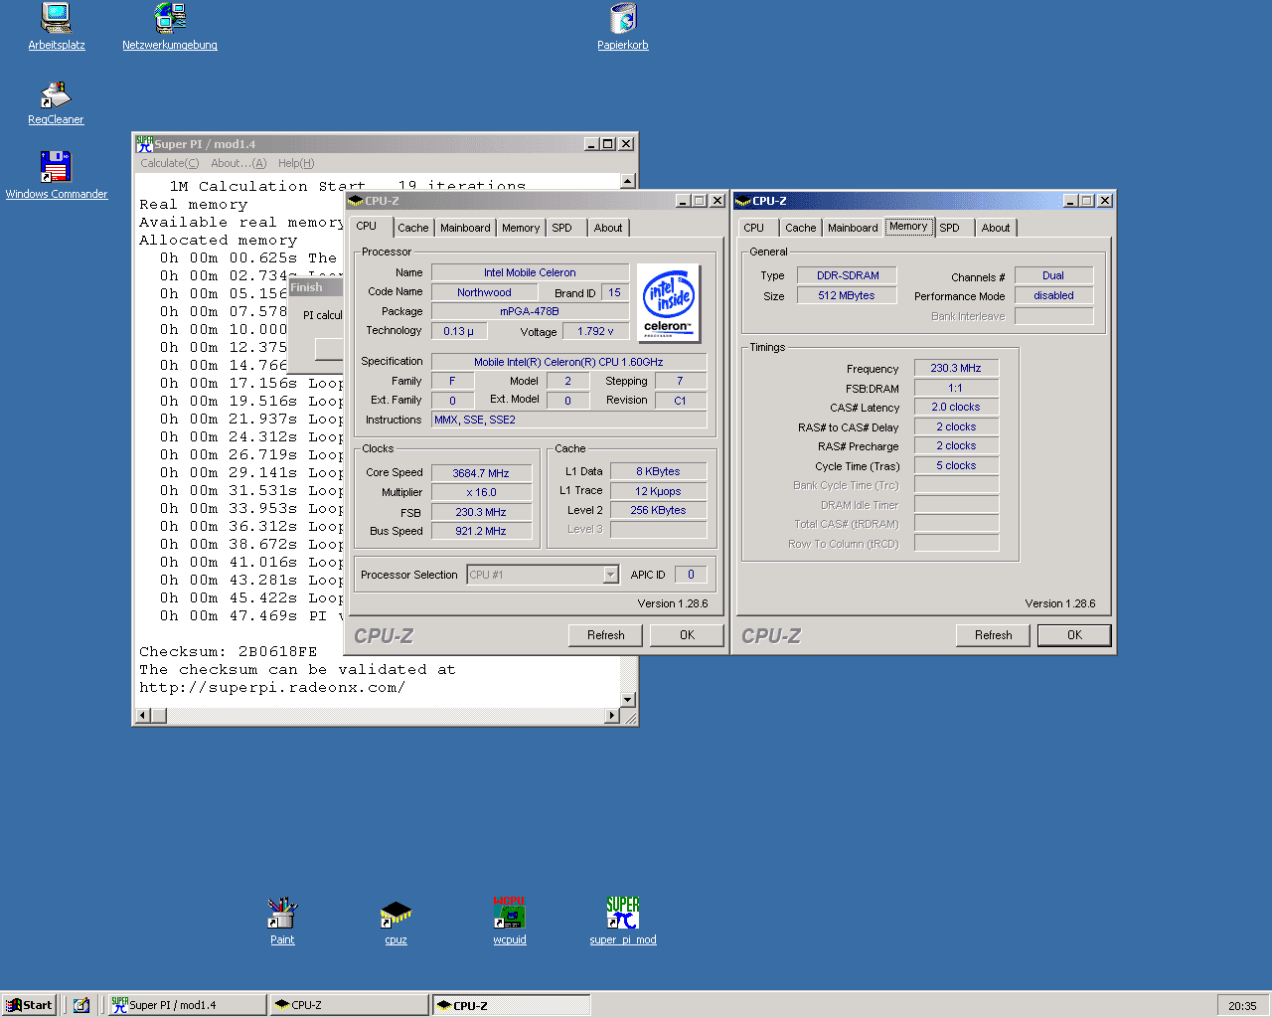This screenshot has width=1272, height=1018.
Task: Open the Arbeitsplatz desktop icon
Action: tap(56, 18)
